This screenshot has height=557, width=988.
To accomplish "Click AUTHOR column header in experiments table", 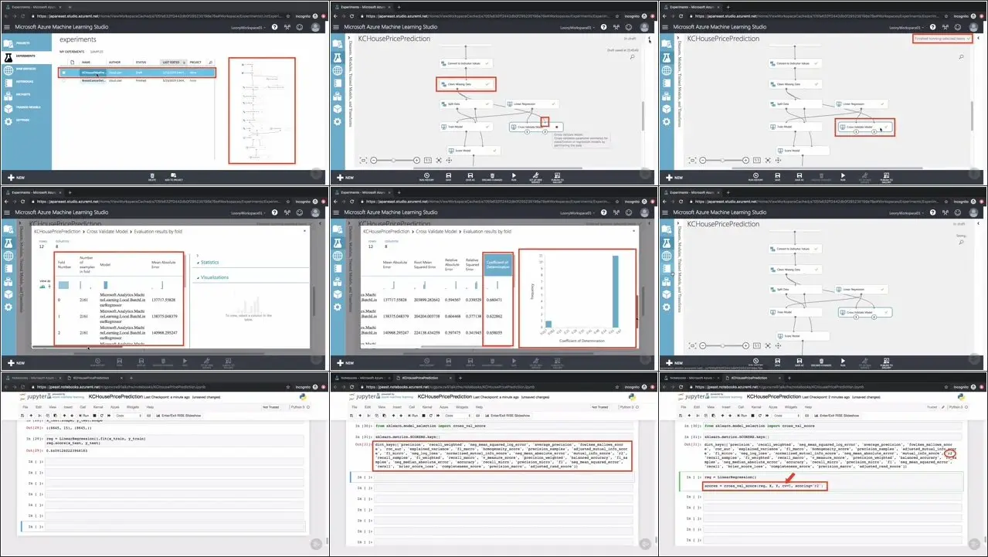I will [114, 62].
